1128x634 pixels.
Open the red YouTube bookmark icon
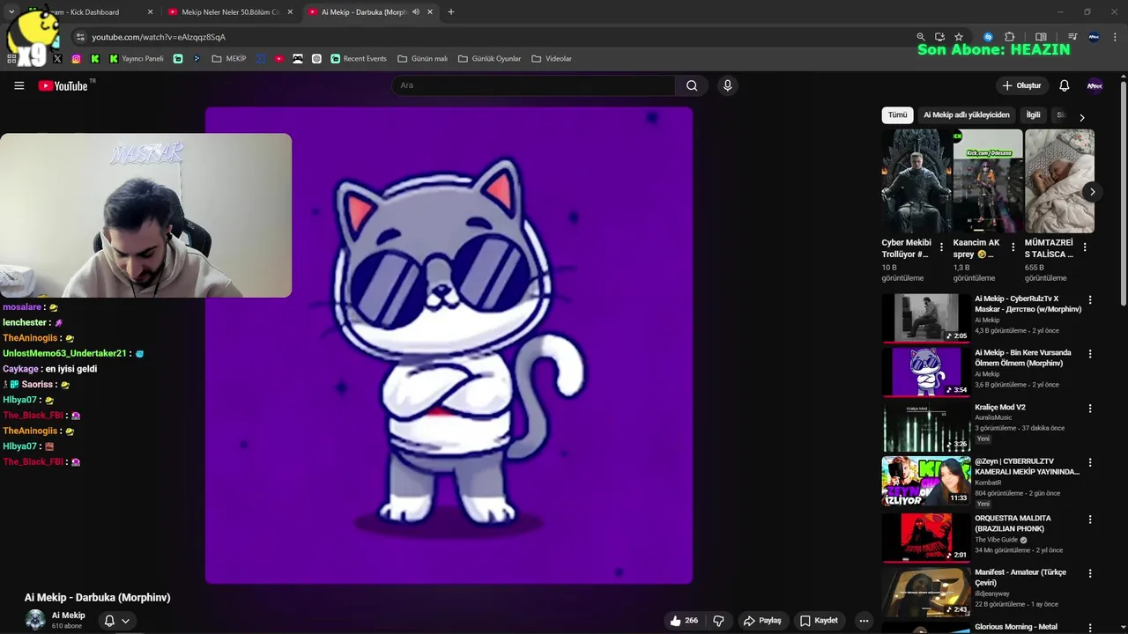(x=278, y=58)
